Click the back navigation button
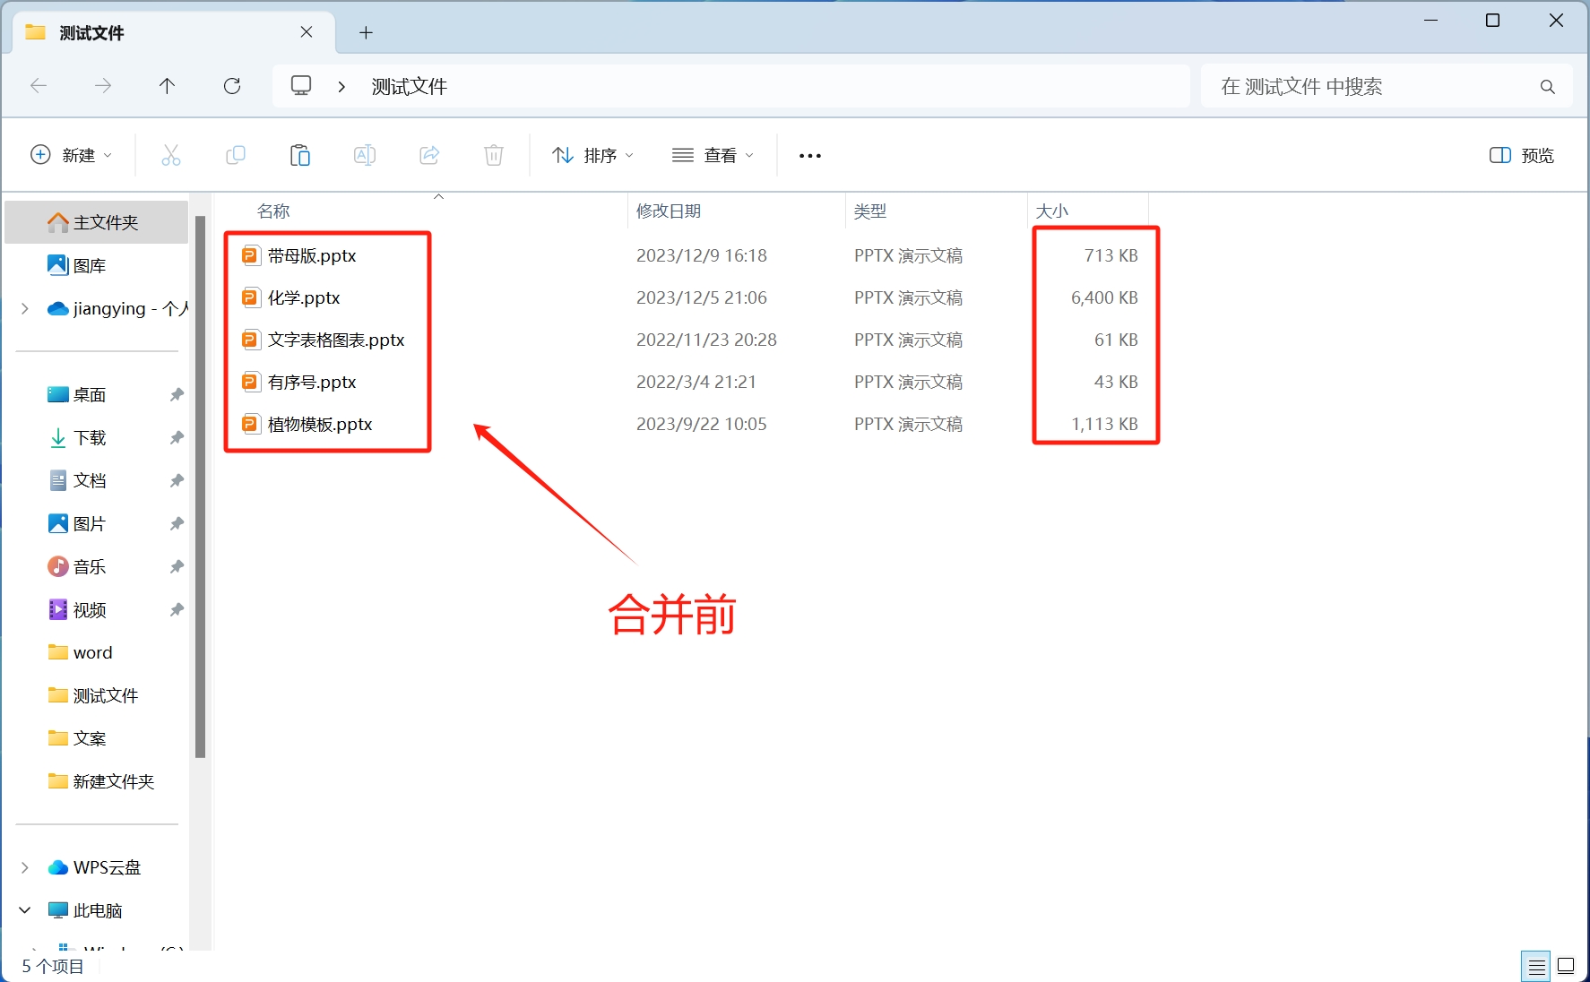Viewport: 1590px width, 982px height. [x=39, y=86]
